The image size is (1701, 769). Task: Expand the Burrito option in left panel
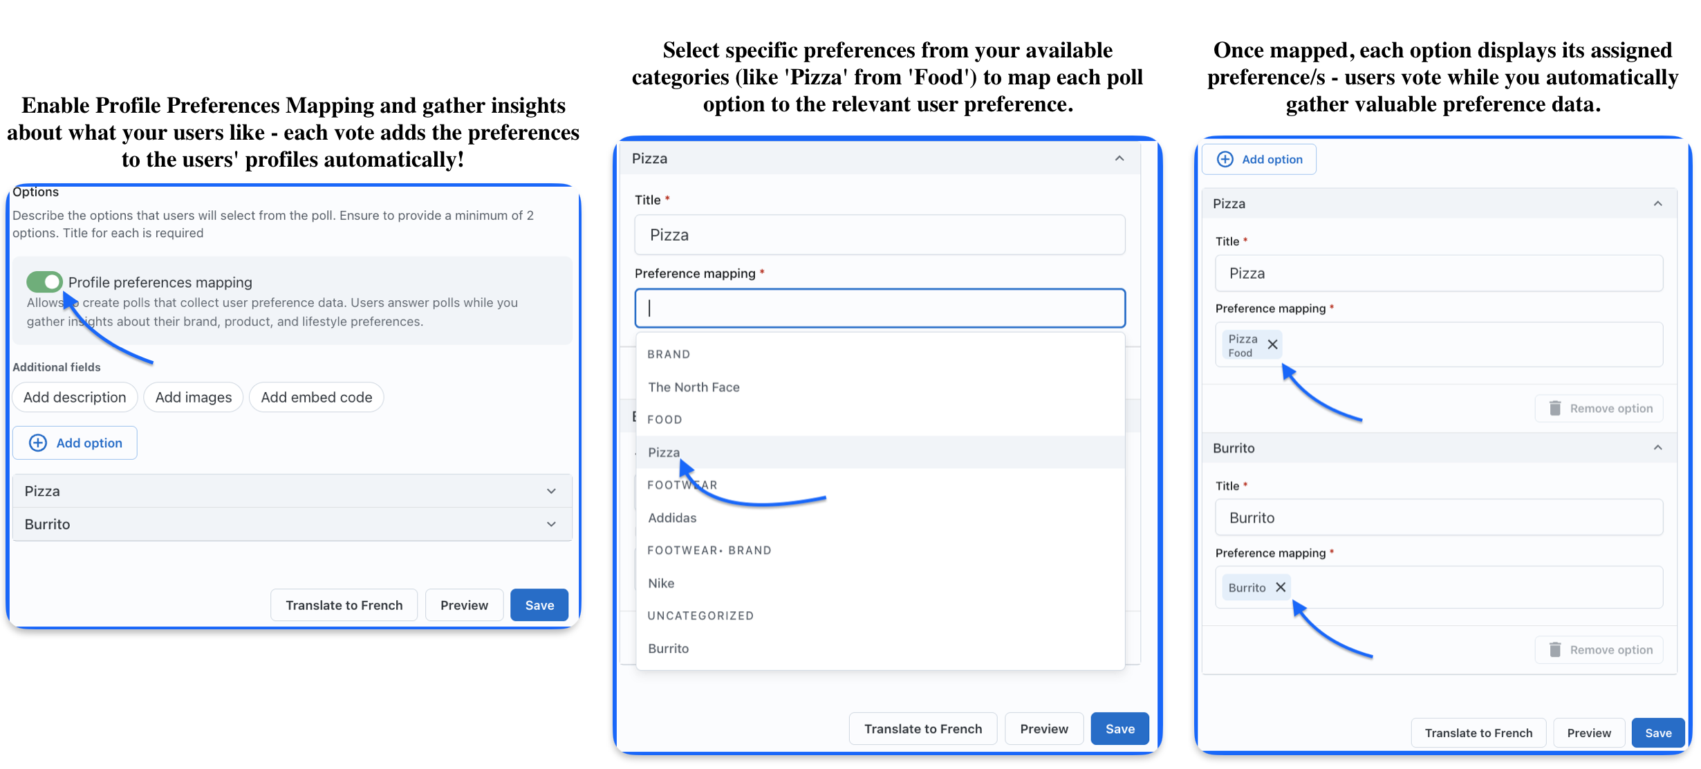[x=292, y=524]
